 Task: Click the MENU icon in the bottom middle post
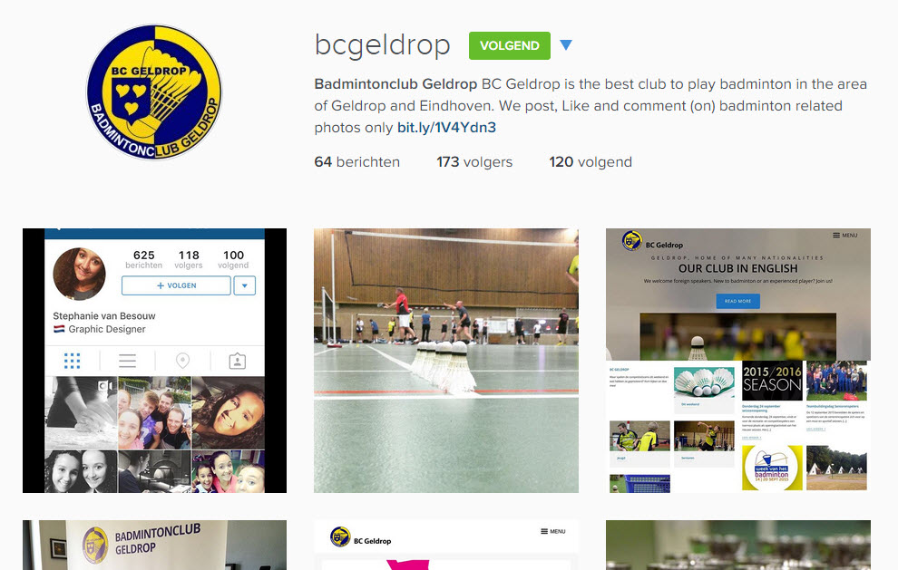point(553,532)
